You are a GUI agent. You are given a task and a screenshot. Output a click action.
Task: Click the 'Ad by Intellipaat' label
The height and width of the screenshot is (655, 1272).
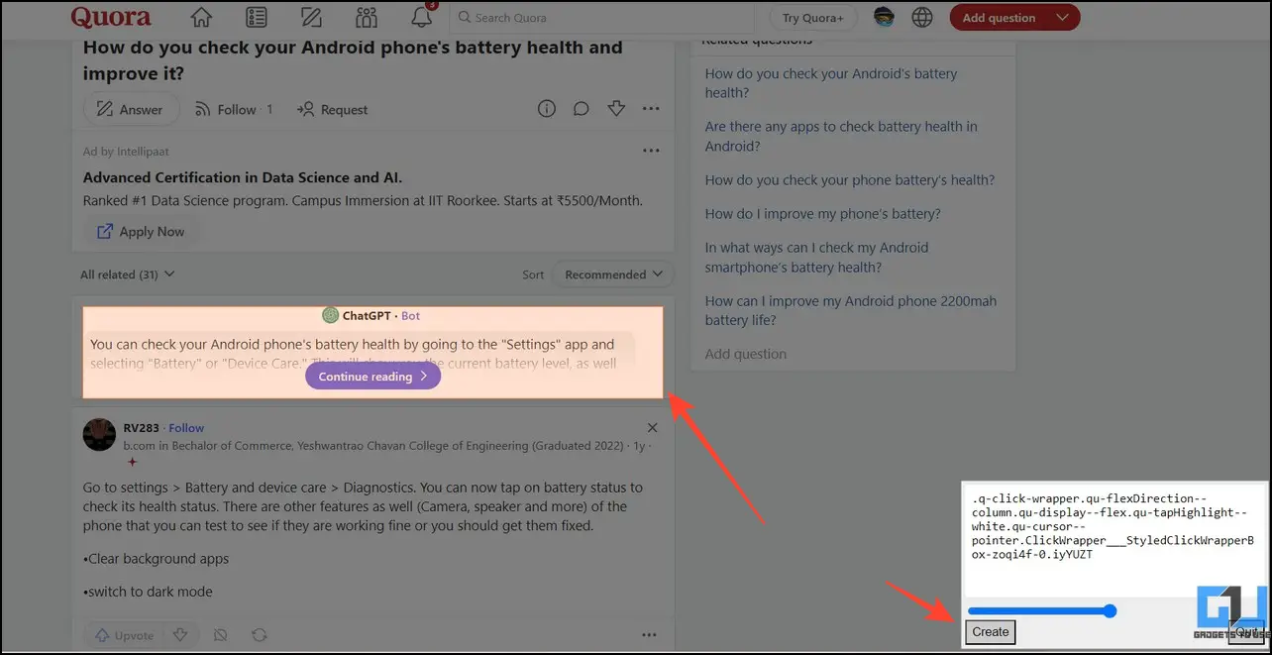coord(124,152)
